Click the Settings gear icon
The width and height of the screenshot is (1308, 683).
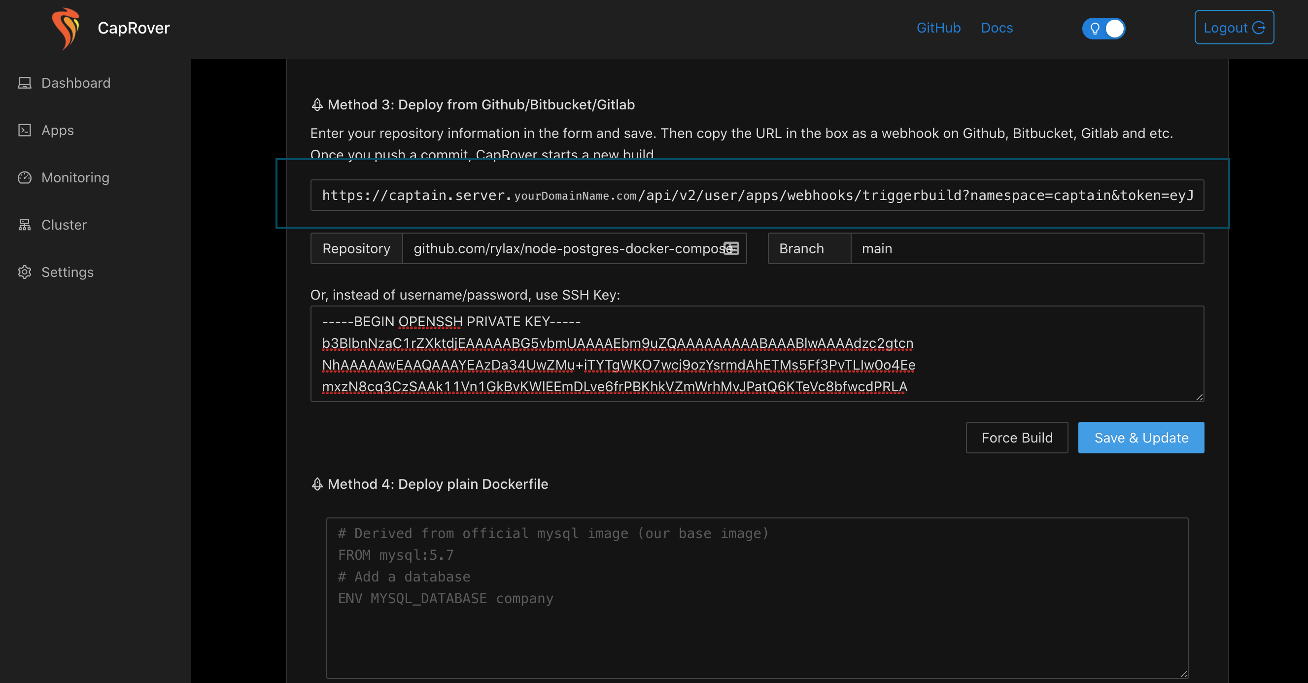tap(24, 272)
